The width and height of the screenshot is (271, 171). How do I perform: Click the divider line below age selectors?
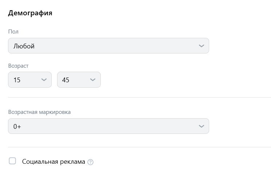139,97
